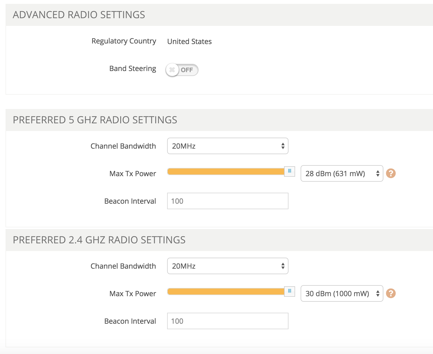Open the 30 dBm (1000 mW) power dropdown
Image resolution: width=433 pixels, height=354 pixels.
click(x=342, y=293)
